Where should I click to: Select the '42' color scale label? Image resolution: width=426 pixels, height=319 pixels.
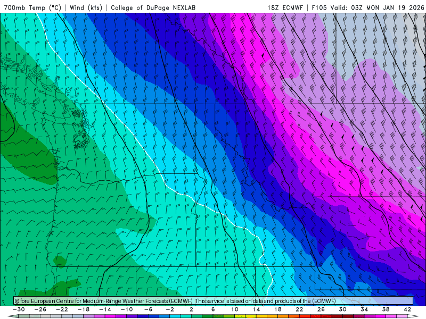(407, 309)
